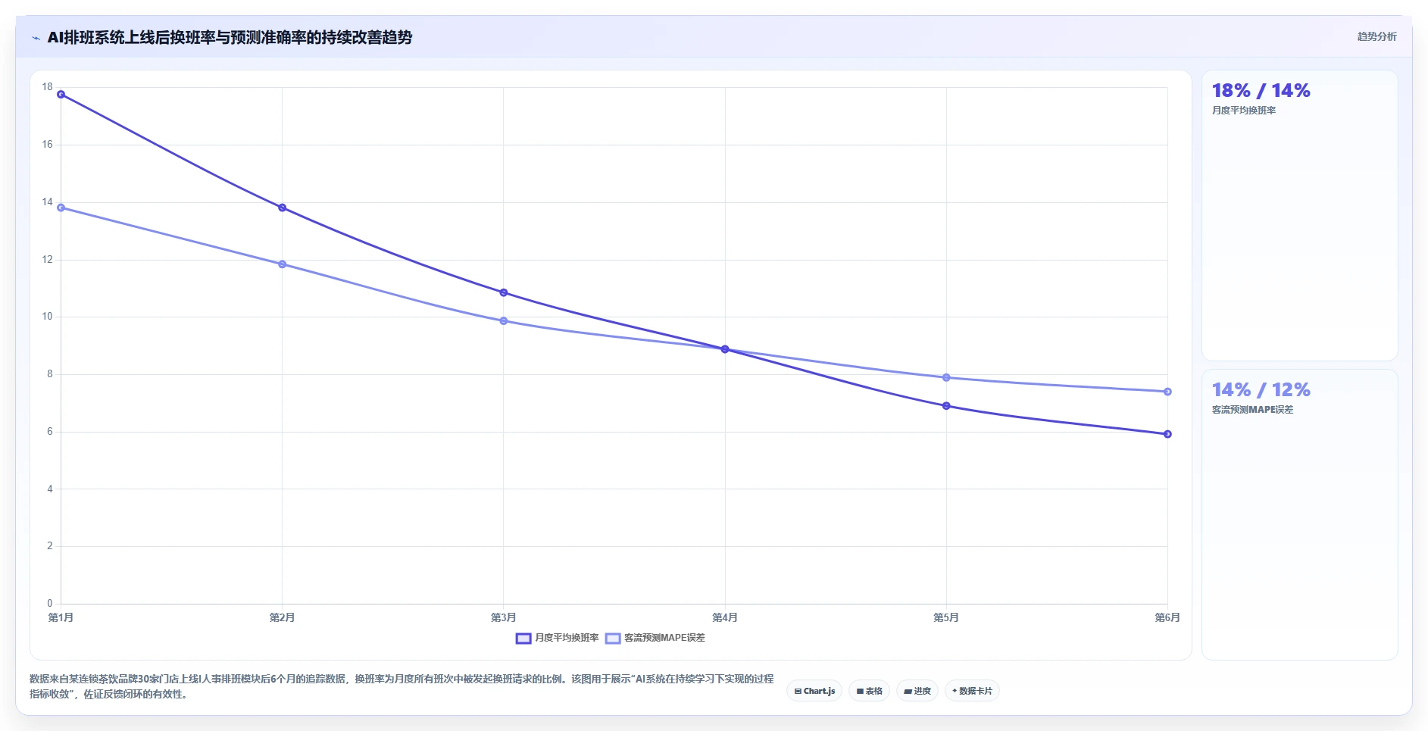This screenshot has width=1428, height=731.
Task: Click the Chart.js chip
Action: click(814, 691)
